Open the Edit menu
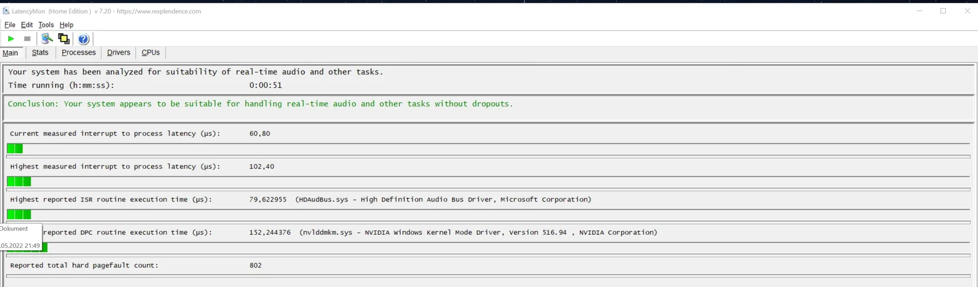The width and height of the screenshot is (978, 287). (27, 25)
